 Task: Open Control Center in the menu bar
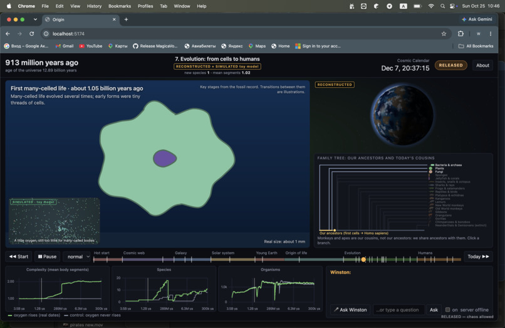(453, 6)
